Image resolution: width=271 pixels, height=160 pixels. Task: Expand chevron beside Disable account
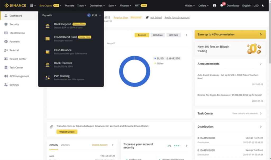pyautogui.click(x=112, y=145)
